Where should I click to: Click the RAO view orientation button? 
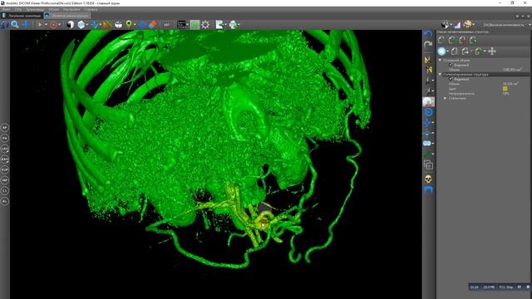5,159
